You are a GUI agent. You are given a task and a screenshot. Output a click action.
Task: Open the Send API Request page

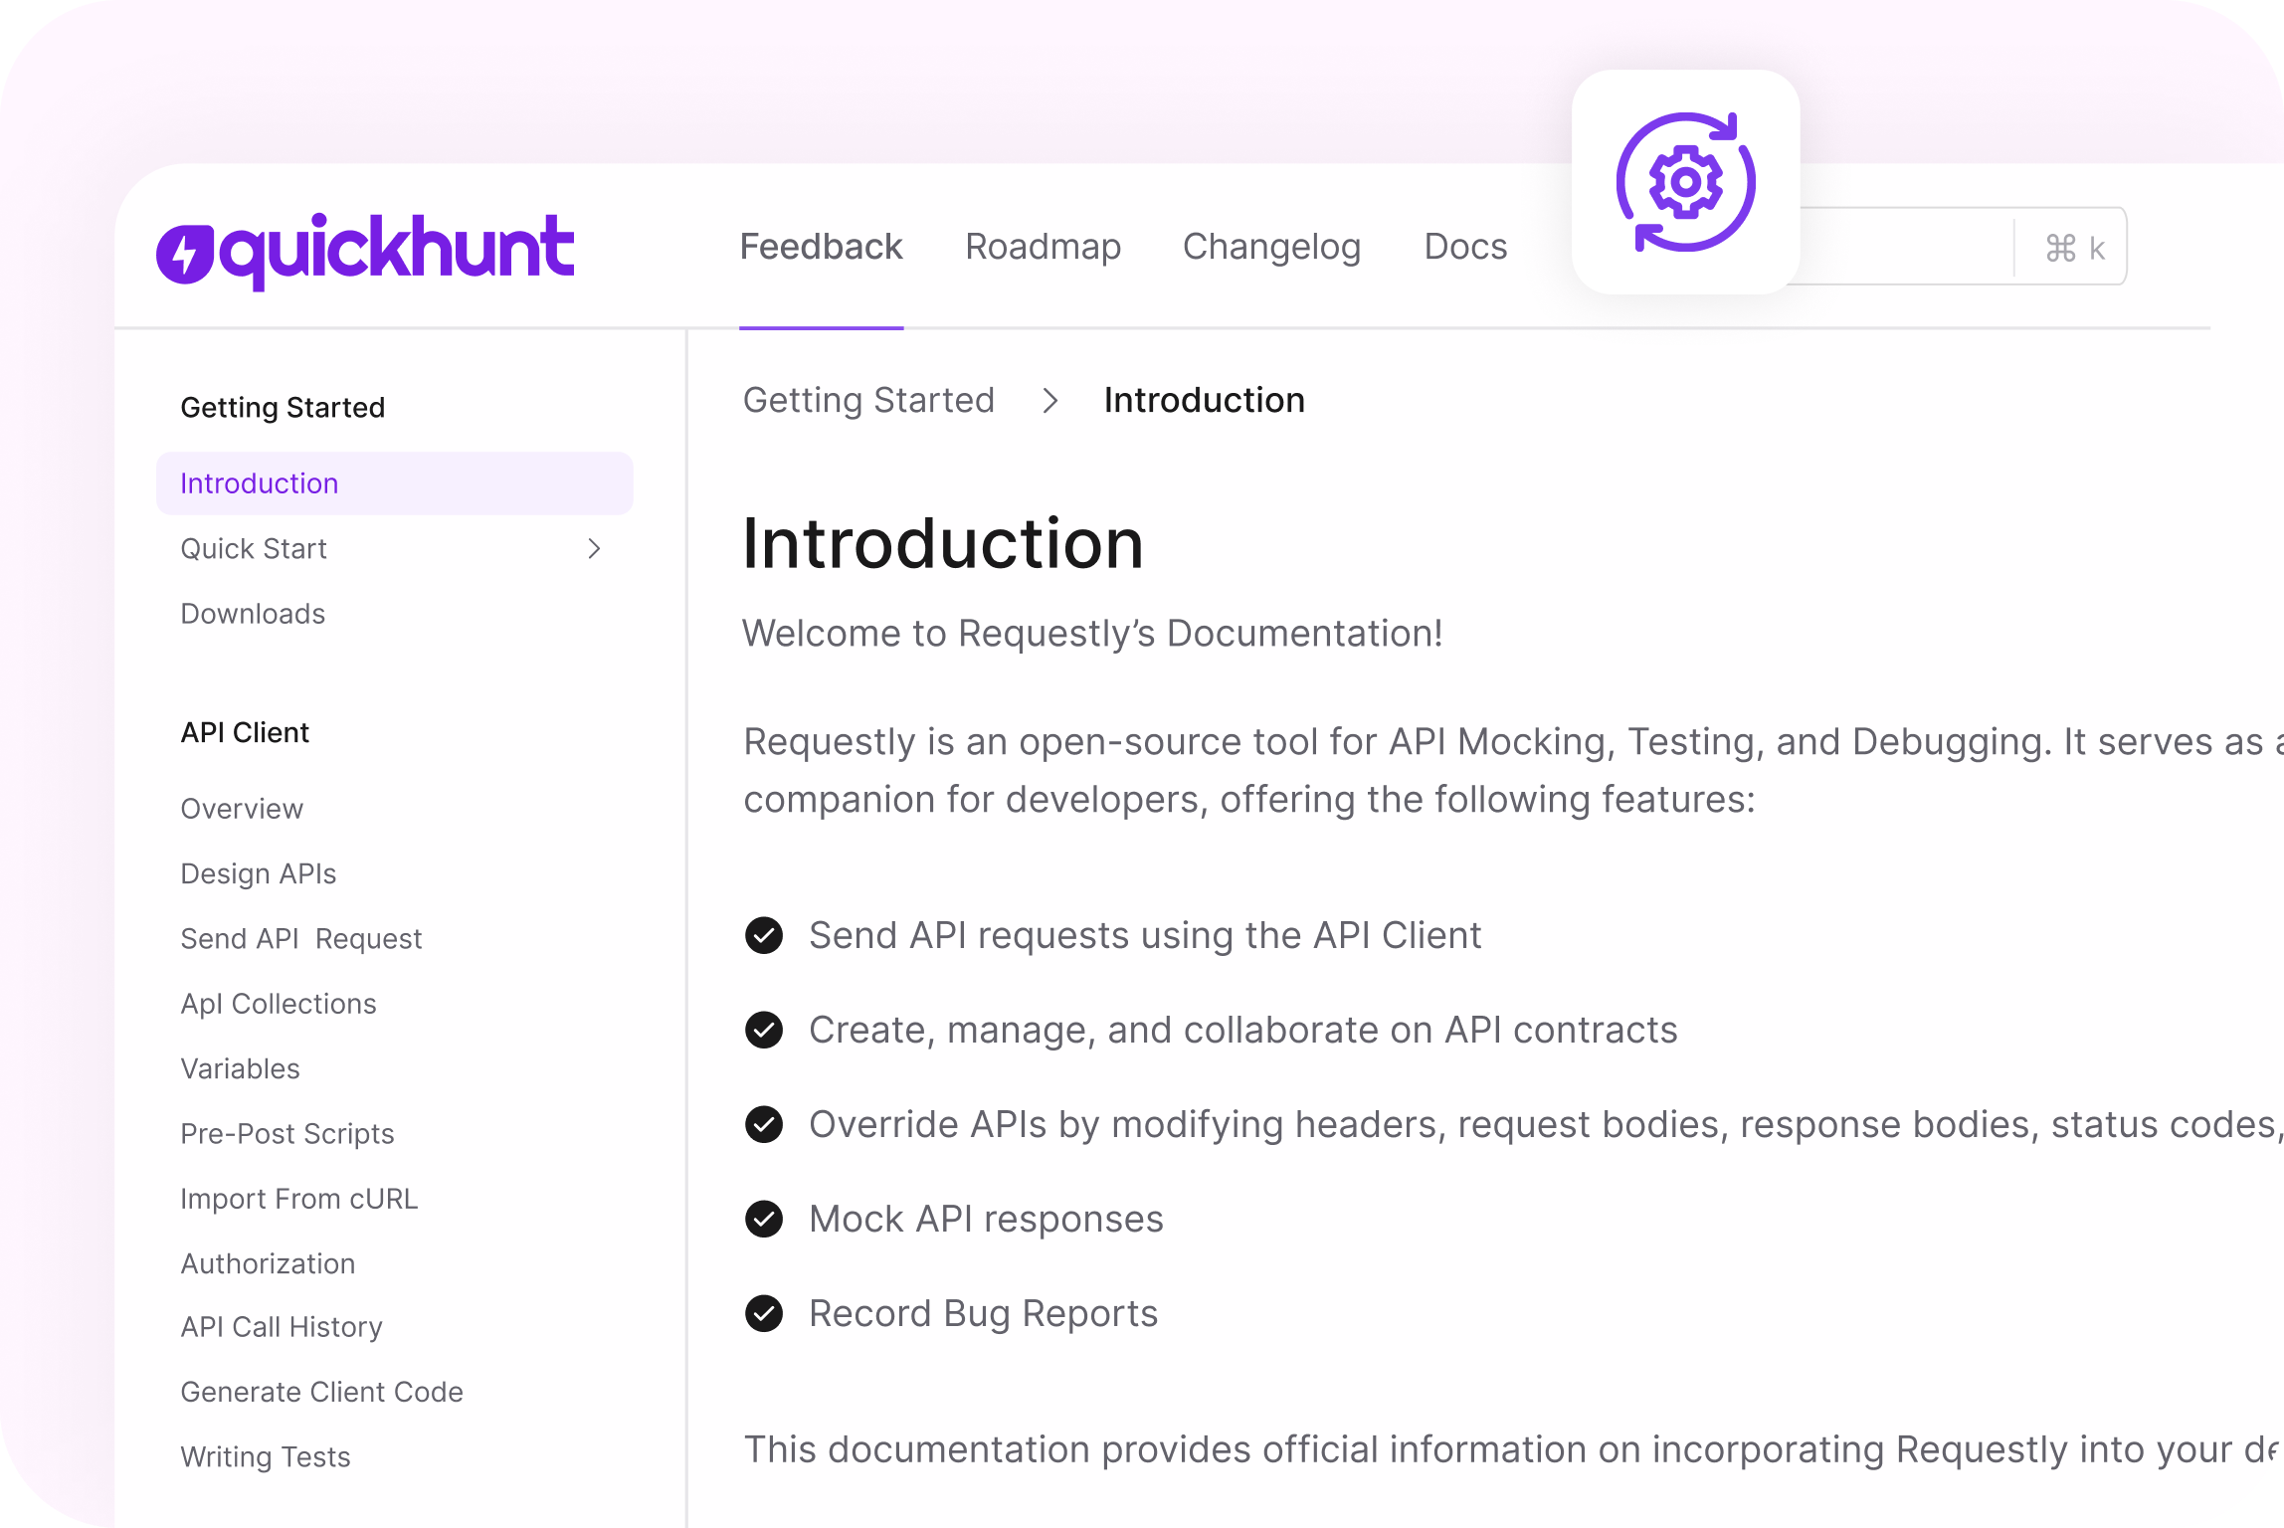coord(301,938)
